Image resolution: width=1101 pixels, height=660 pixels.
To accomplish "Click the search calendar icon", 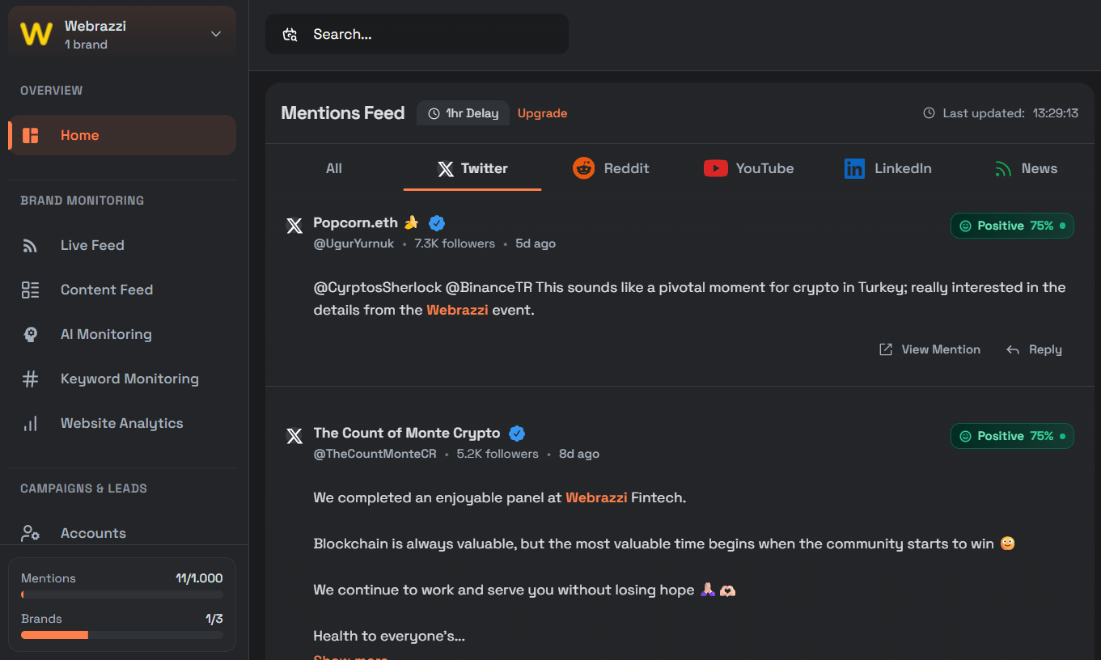I will [x=290, y=34].
